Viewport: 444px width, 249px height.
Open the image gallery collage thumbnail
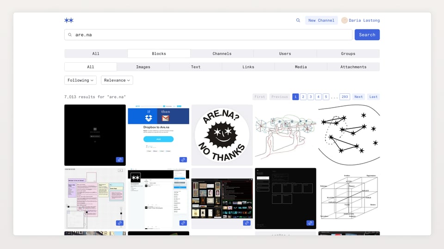pos(222,198)
